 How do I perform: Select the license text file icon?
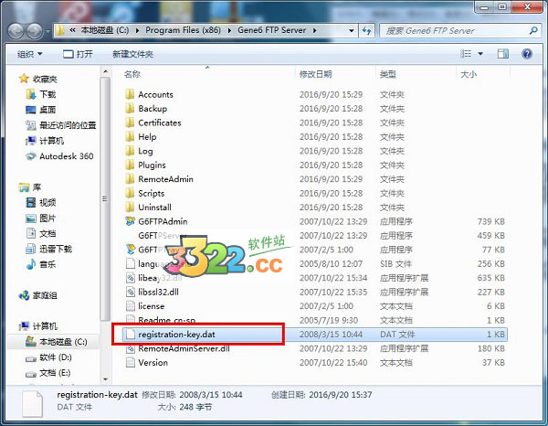point(130,306)
